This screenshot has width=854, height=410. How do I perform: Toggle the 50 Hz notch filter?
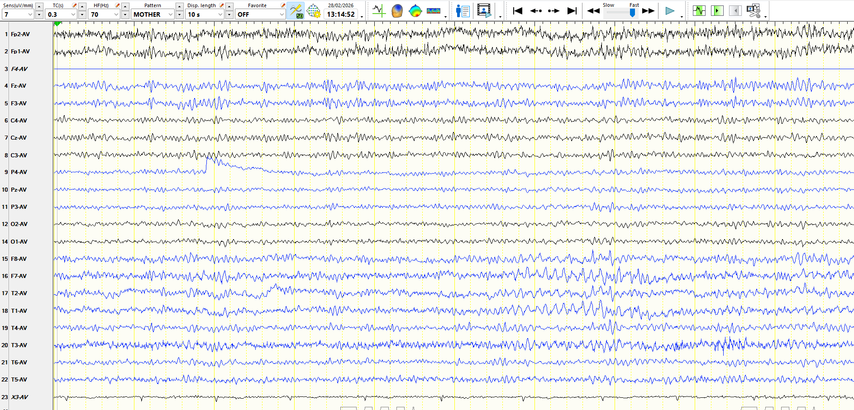(296, 11)
